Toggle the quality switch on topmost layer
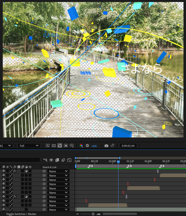186x216 pixels. [11, 171]
